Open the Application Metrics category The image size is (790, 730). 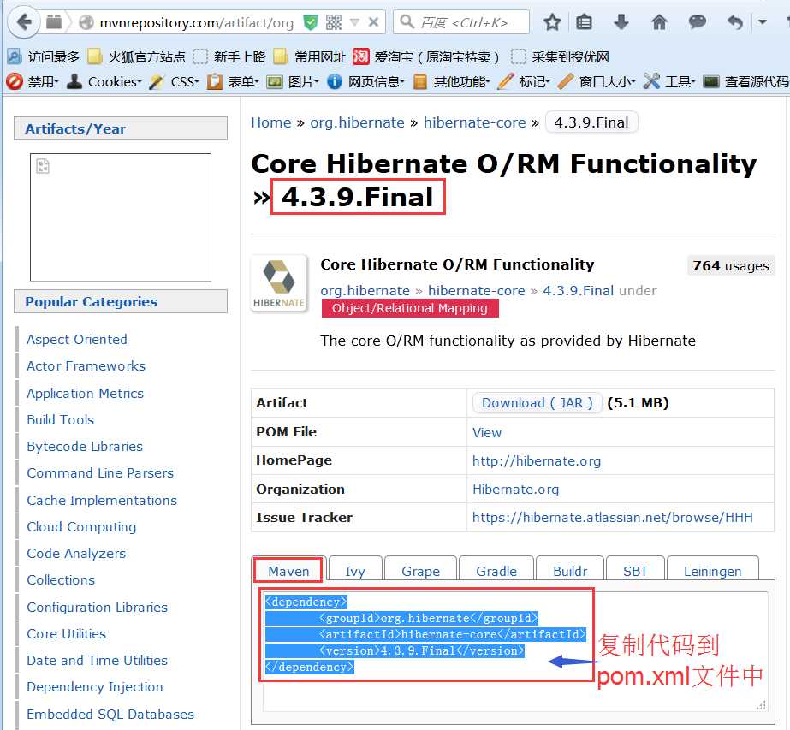(x=85, y=393)
